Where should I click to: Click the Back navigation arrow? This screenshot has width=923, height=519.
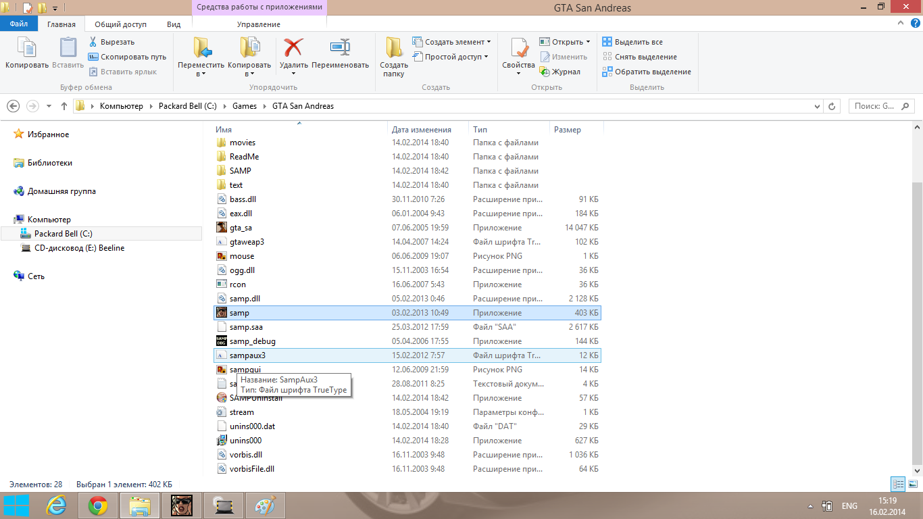[x=13, y=106]
